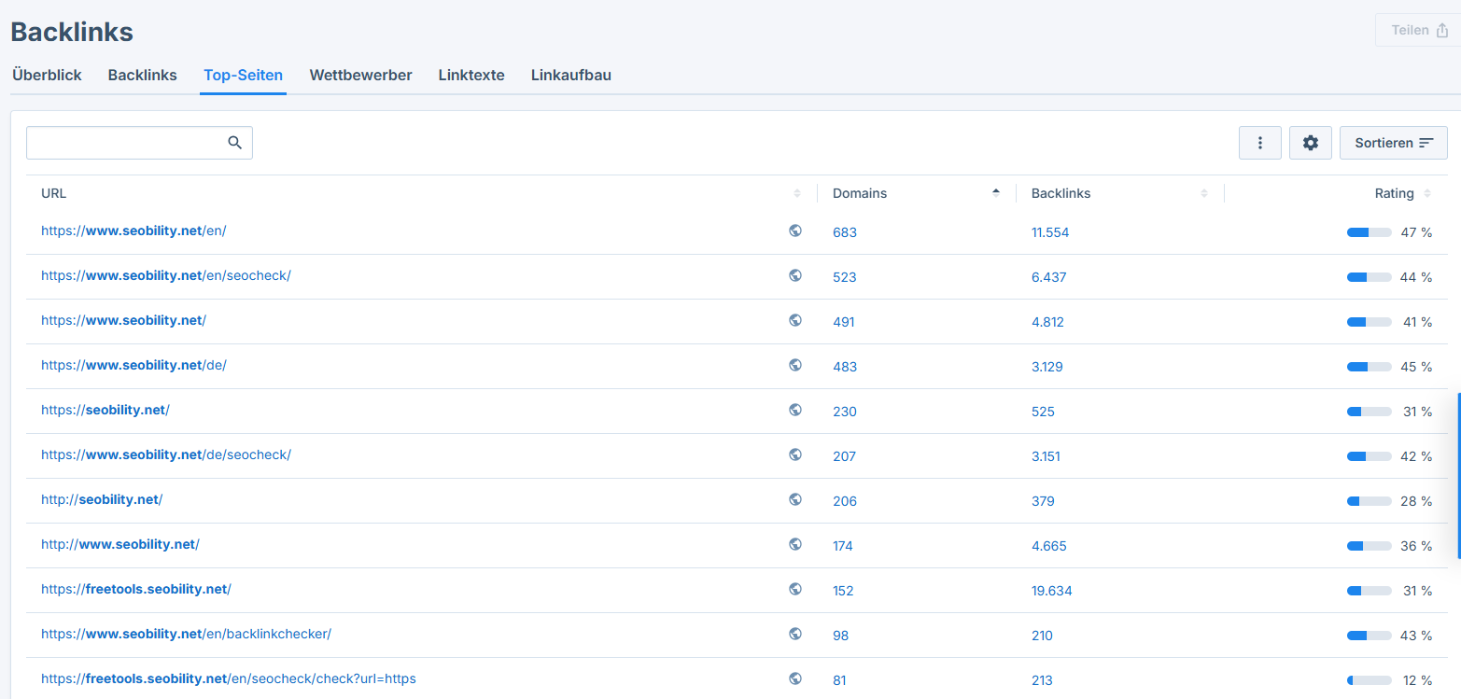Click domains count 491
This screenshot has height=699, width=1461.
(x=844, y=322)
